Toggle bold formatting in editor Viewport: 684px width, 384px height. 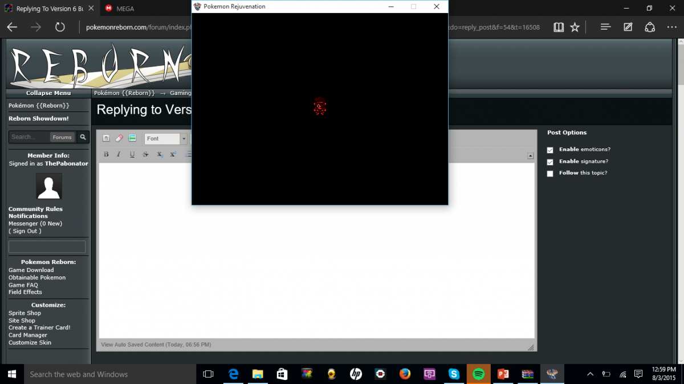(x=106, y=154)
